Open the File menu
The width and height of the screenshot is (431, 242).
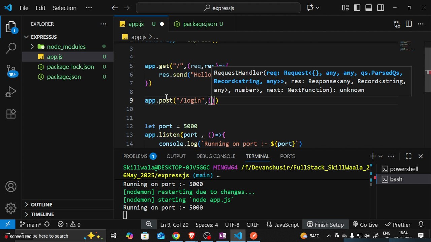pos(24,8)
